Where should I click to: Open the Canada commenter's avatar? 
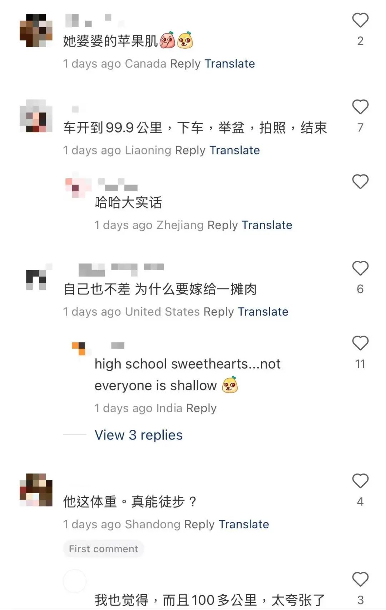pyautogui.click(x=36, y=30)
